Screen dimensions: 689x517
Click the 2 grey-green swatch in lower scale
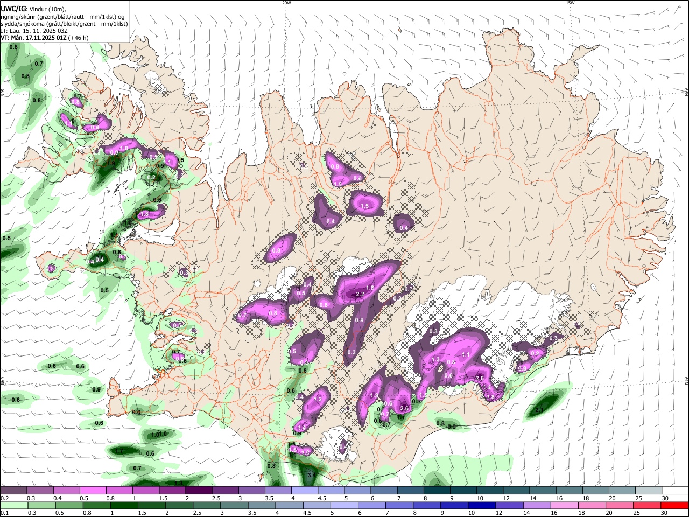click(179, 505)
